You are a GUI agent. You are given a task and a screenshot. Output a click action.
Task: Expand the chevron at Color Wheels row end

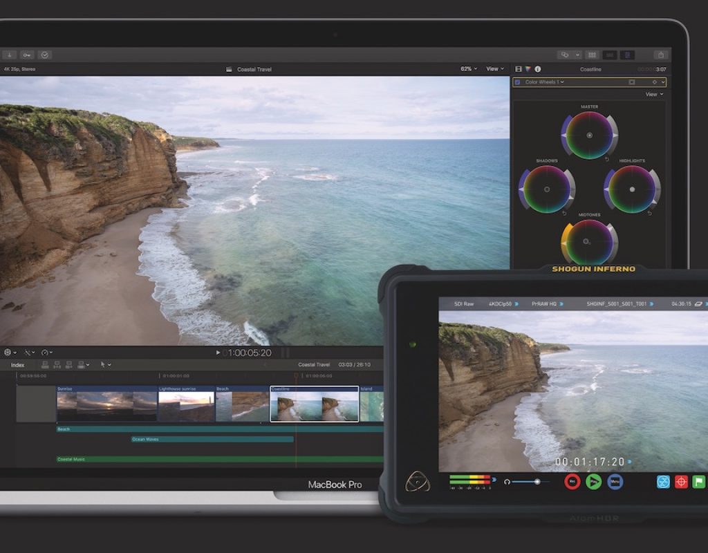click(663, 82)
